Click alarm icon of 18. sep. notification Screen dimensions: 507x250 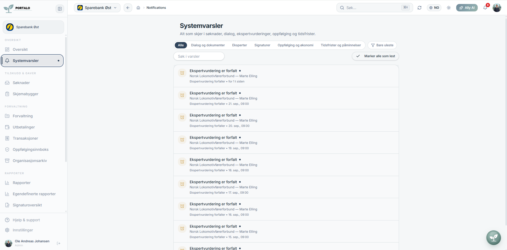182,162
